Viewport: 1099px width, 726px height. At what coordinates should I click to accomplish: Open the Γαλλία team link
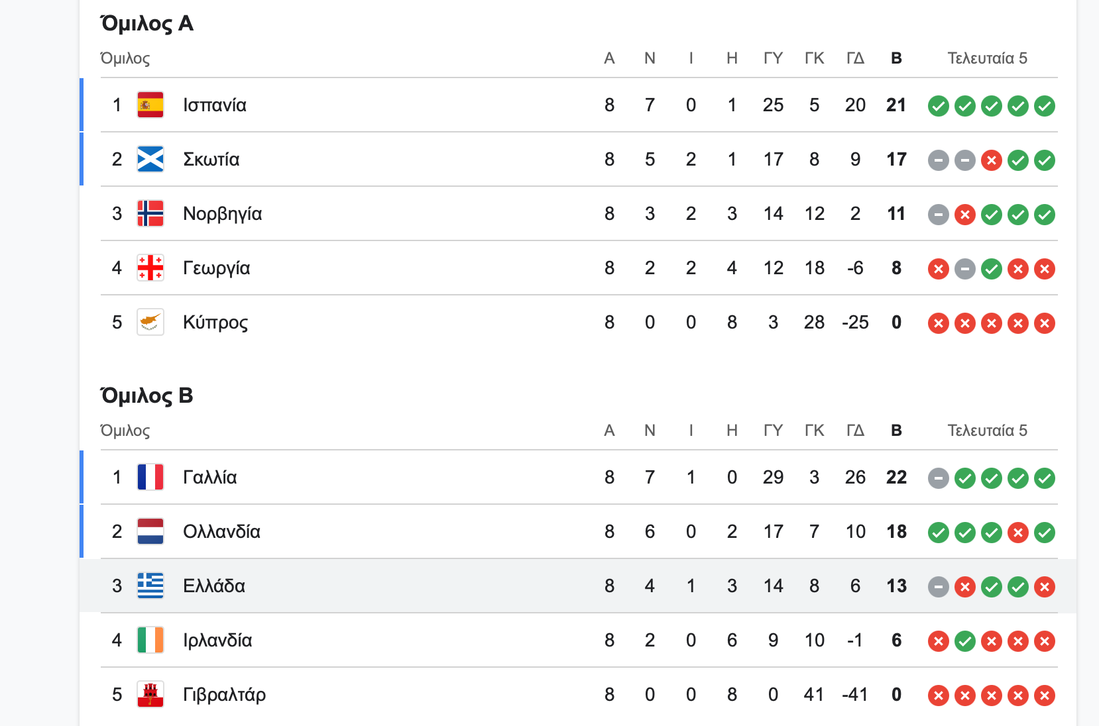tap(210, 477)
